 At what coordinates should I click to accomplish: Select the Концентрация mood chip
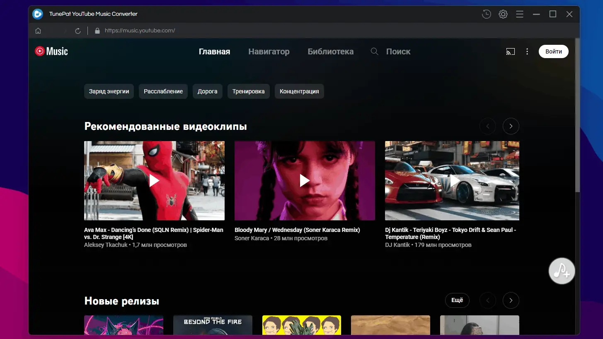(299, 91)
